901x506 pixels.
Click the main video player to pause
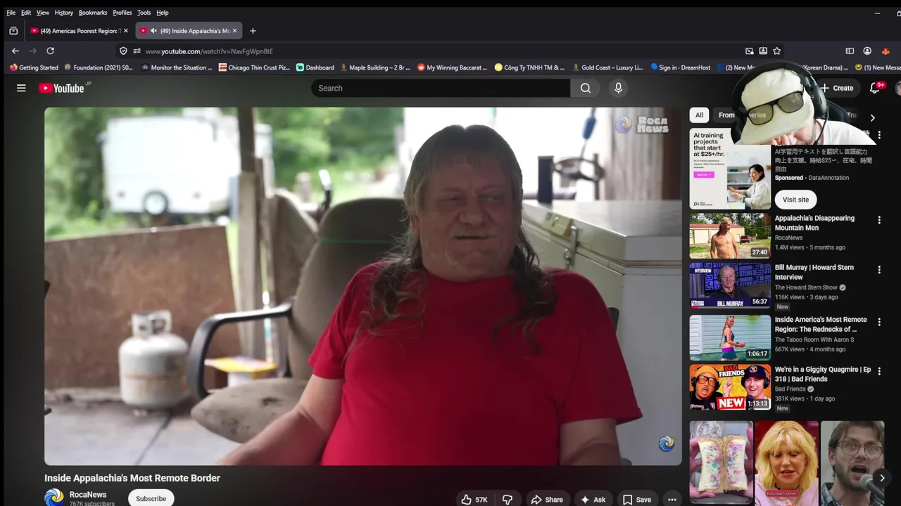pyautogui.click(x=363, y=286)
